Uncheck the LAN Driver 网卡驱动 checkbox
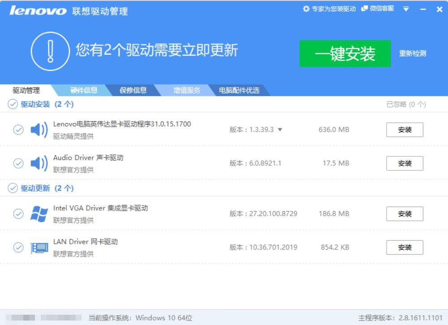 click(18, 247)
